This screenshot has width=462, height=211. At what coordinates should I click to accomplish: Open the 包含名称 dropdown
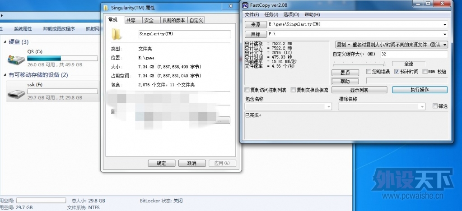(x=329, y=106)
